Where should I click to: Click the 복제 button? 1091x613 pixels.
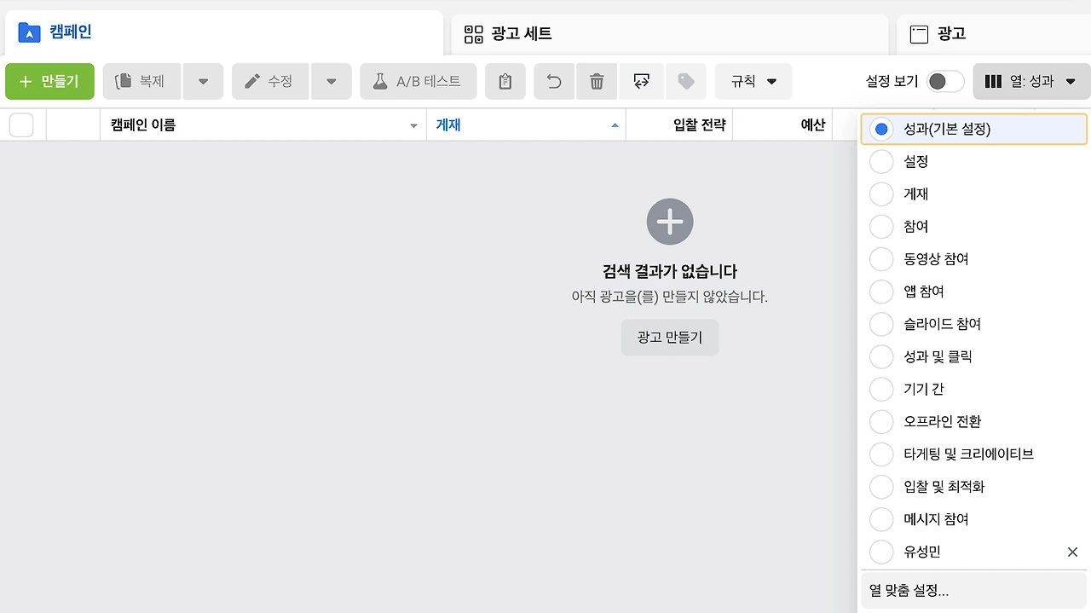pyautogui.click(x=141, y=82)
